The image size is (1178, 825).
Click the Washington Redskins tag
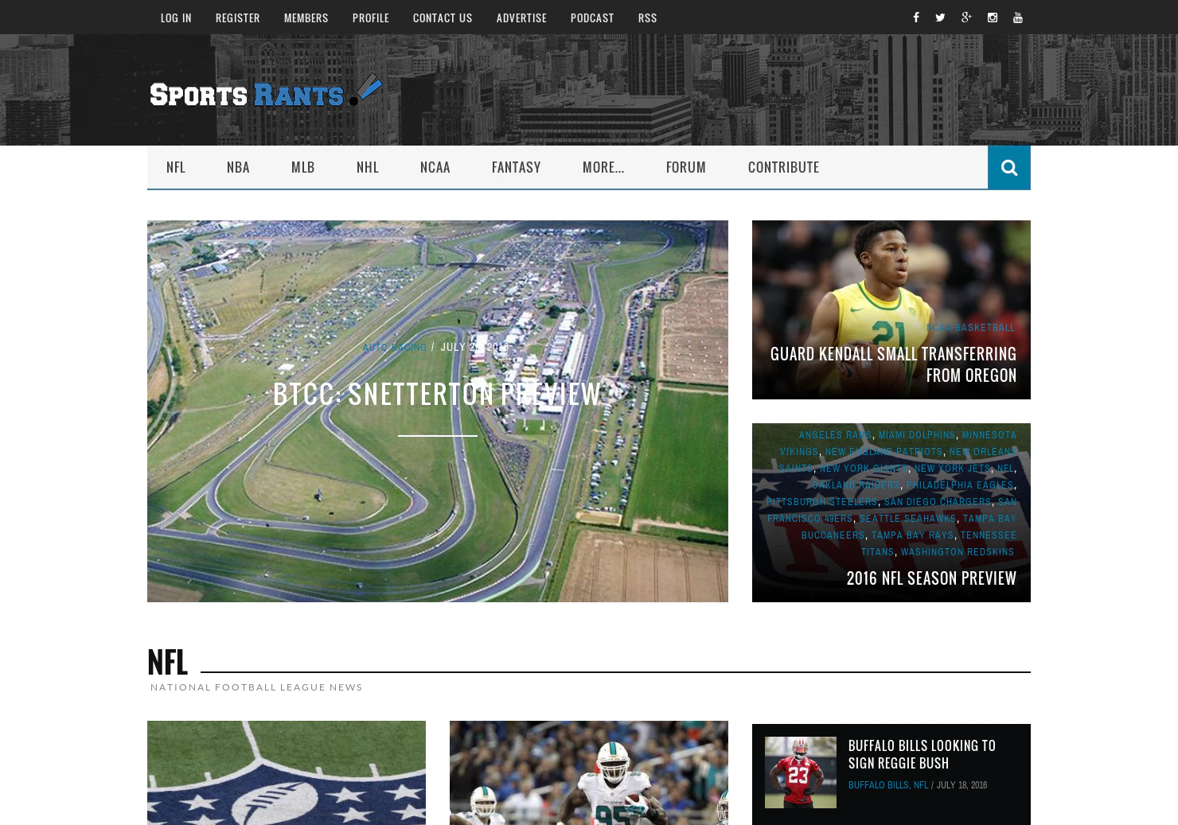(958, 552)
